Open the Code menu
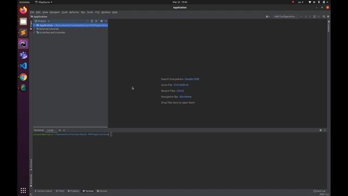348x196 pixels. coord(65,12)
